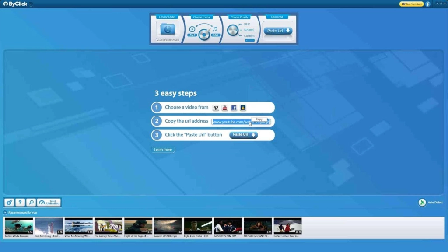
Task: Open the help panel
Action: [x=20, y=202]
